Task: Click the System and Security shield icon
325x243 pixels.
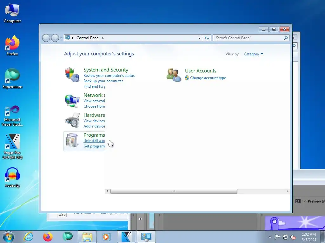Action: (x=72, y=75)
